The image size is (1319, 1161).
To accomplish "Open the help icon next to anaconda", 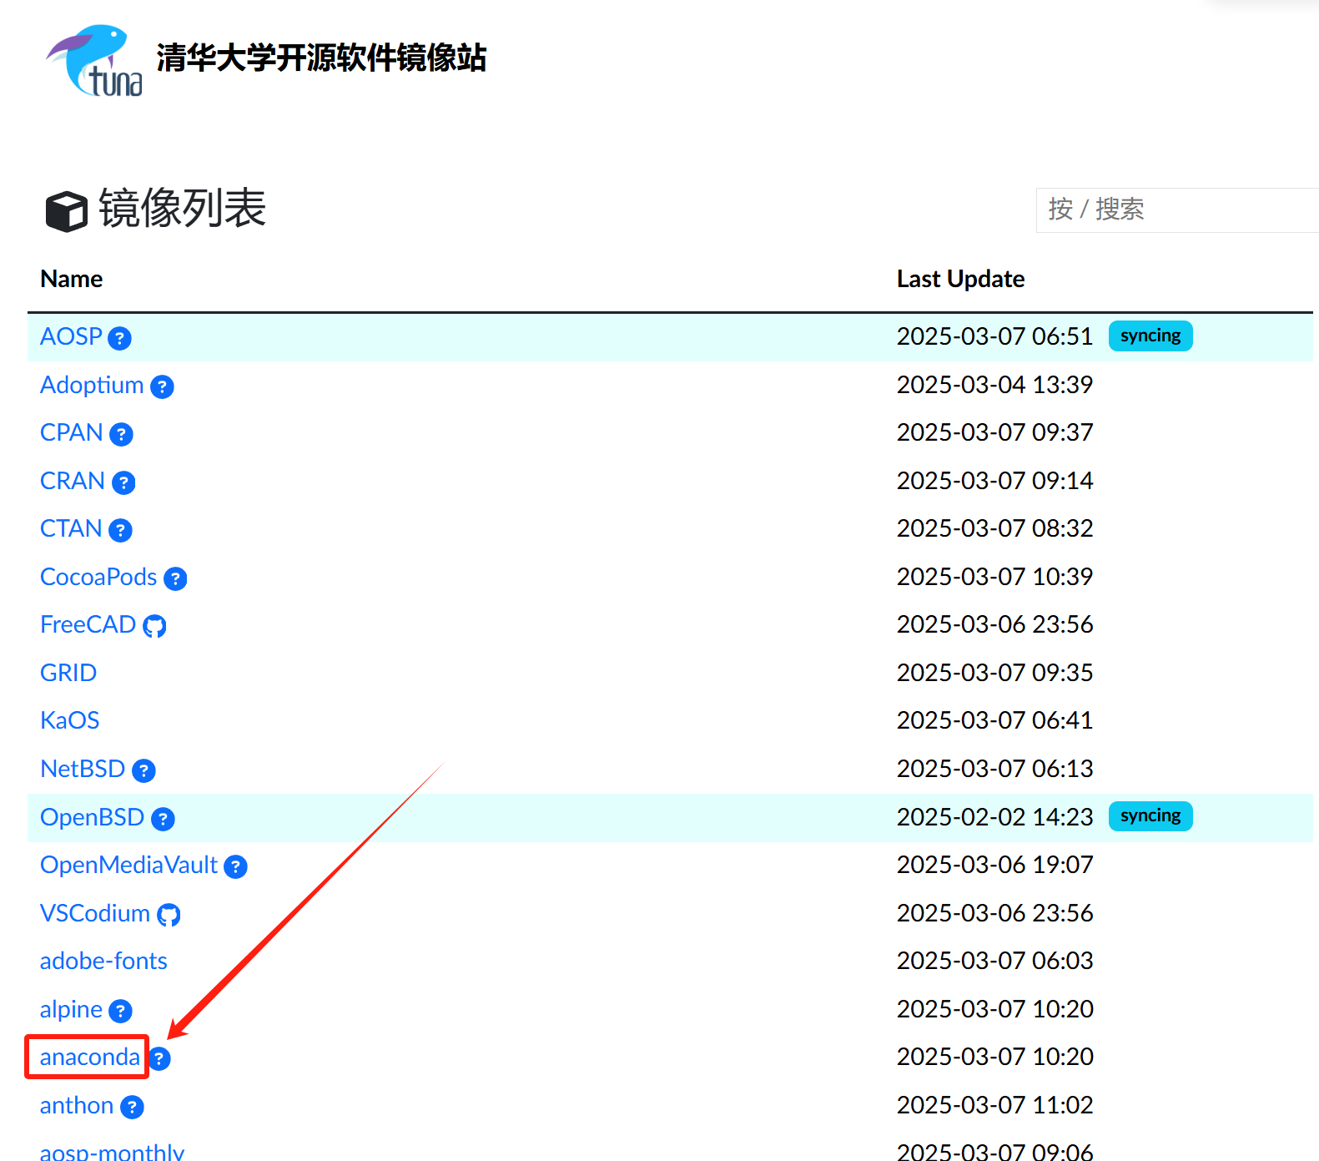I will point(160,1058).
